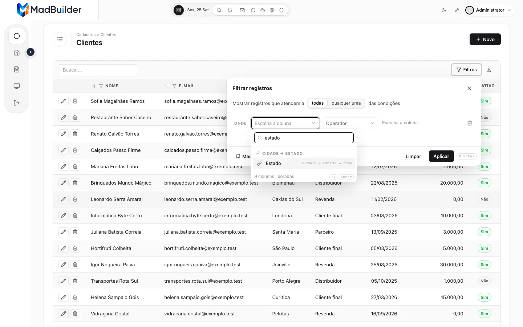Click the Aplicar button
Screen dimensions: 523x327
pyautogui.click(x=441, y=156)
